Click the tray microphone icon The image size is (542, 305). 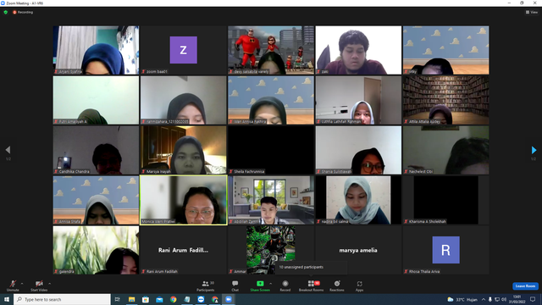pos(489,299)
